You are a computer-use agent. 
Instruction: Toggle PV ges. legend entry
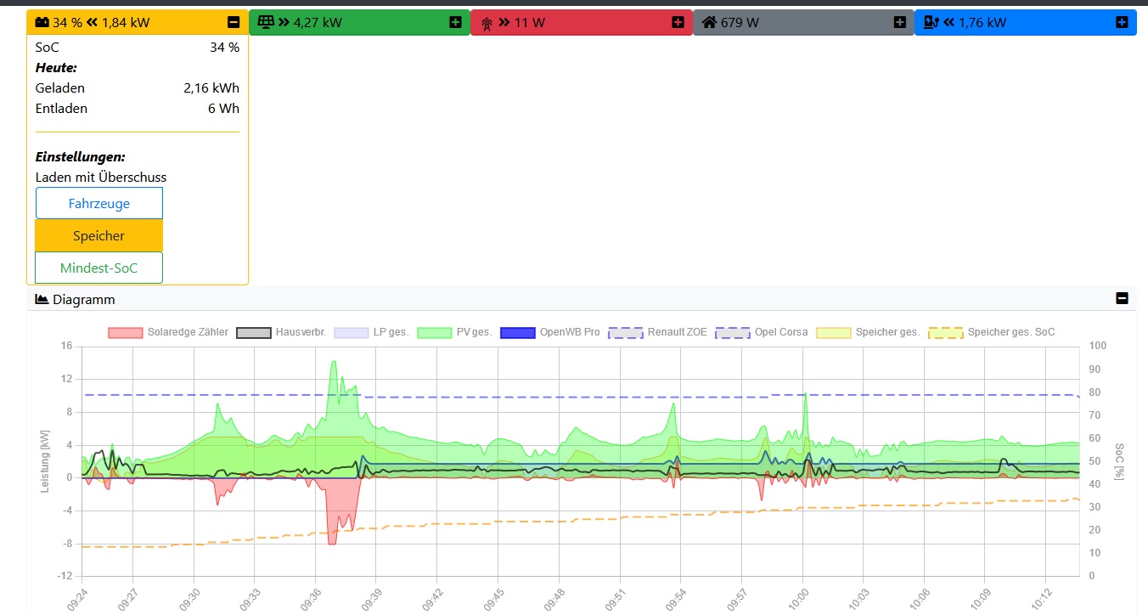pyautogui.click(x=434, y=332)
